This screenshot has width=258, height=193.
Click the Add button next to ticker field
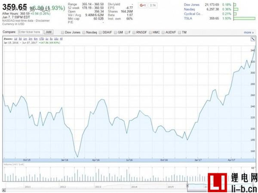tap(49, 32)
